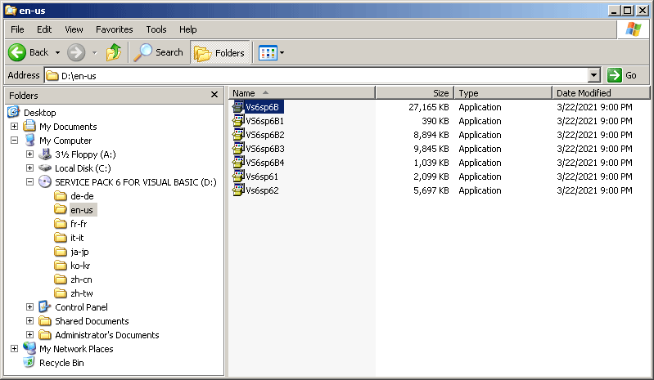Open the File menu
Image resolution: width=654 pixels, height=380 pixels.
tap(17, 29)
